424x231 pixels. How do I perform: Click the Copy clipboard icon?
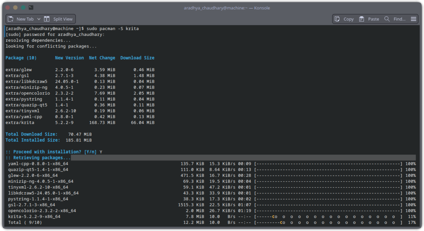pos(337,19)
